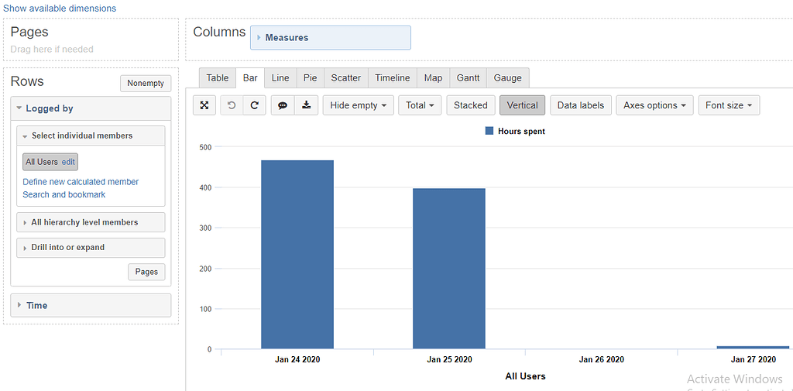Click the Hours spent legend color swatch
Viewport: 793px width, 391px height.
click(x=489, y=132)
